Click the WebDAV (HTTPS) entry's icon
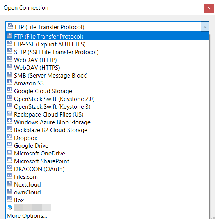Screen dimensions: 215x219 click(9, 67)
